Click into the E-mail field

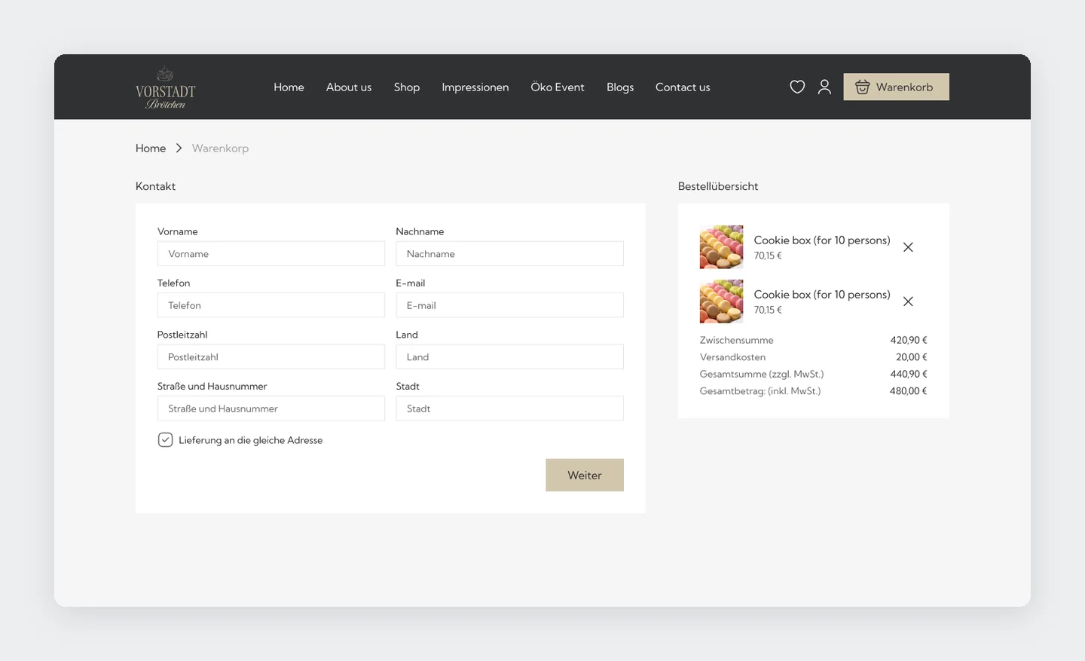coord(509,305)
